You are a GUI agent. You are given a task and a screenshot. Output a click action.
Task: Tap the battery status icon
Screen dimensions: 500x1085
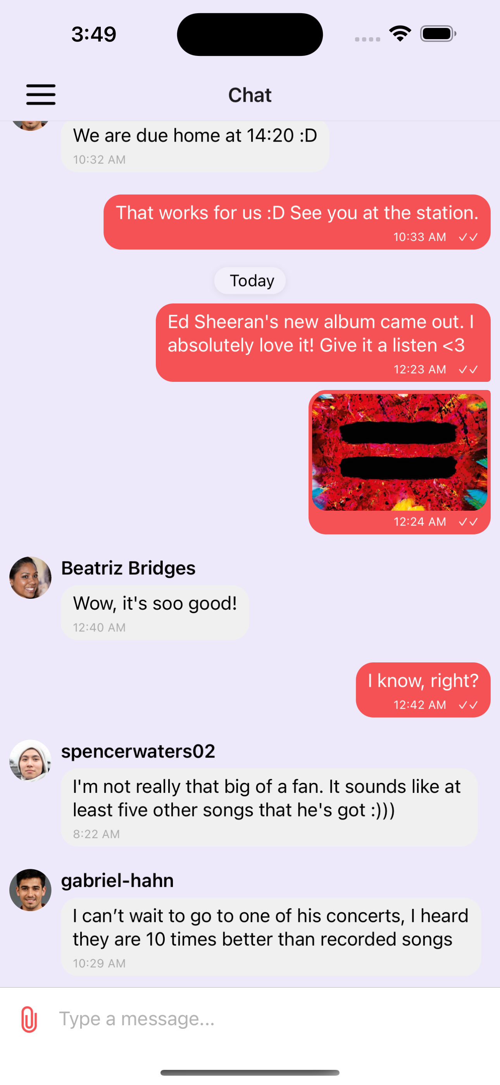click(x=438, y=34)
